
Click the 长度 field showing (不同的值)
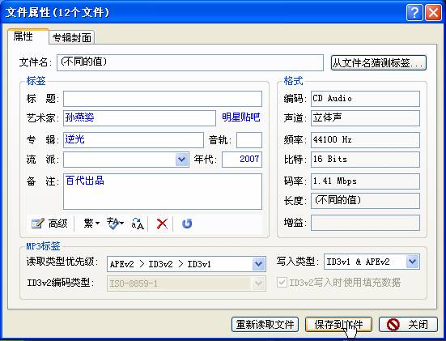point(365,201)
